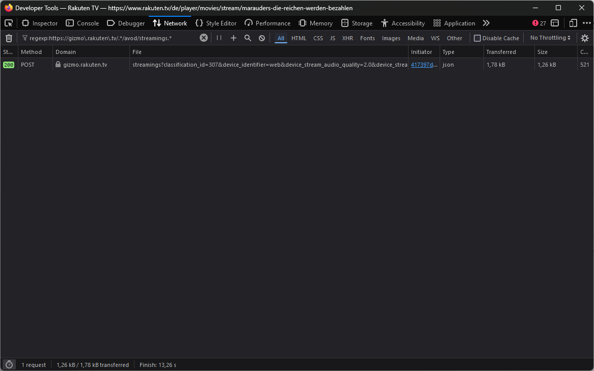Switch to the Console tab

pyautogui.click(x=83, y=23)
